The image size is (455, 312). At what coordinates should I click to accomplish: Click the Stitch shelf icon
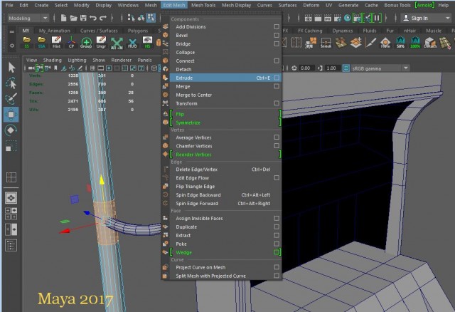[326, 43]
